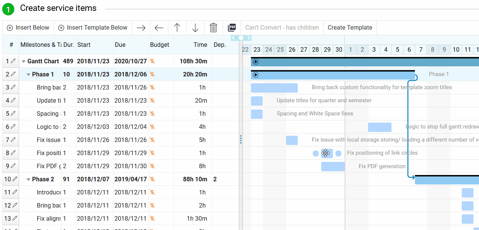Click the budget icon on the Gantt Chart row
The height and width of the screenshot is (230, 479).
[x=152, y=61]
